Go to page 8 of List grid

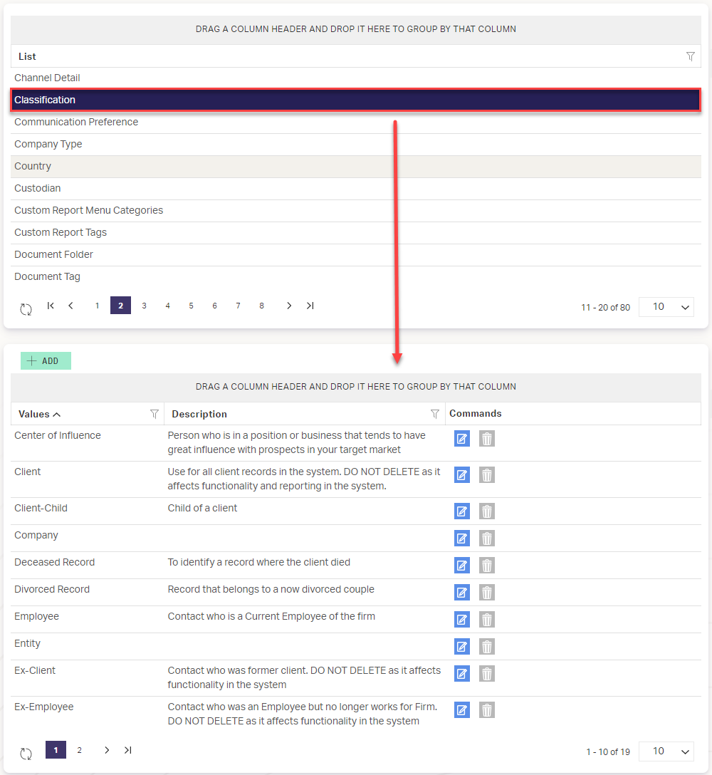click(x=261, y=306)
